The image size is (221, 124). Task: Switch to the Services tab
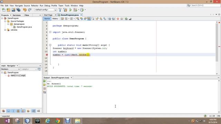tap(17, 15)
